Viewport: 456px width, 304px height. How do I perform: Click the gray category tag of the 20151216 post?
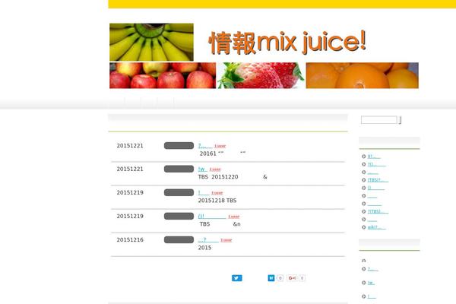tap(179, 239)
